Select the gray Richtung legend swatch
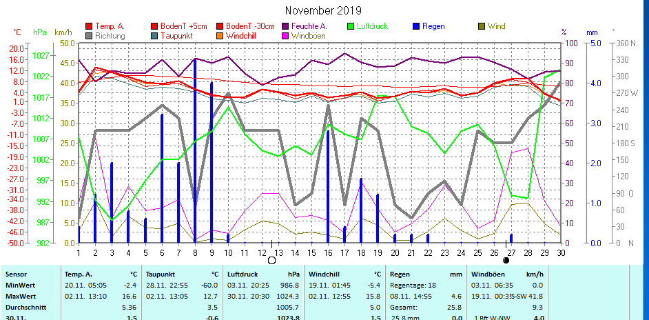This screenshot has width=649, height=320. [x=88, y=36]
